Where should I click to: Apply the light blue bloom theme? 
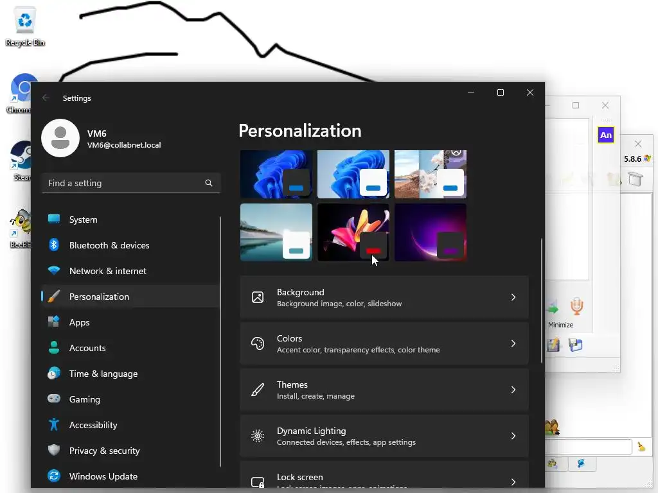(353, 174)
